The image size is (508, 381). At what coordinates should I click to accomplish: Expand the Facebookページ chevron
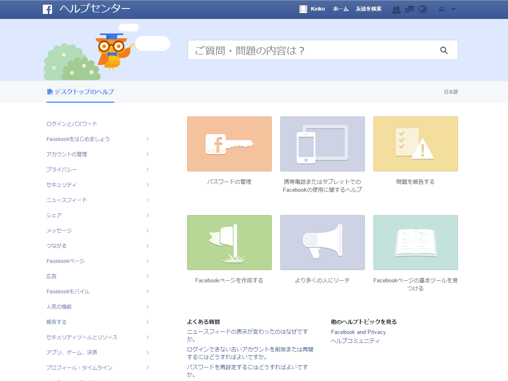147,261
